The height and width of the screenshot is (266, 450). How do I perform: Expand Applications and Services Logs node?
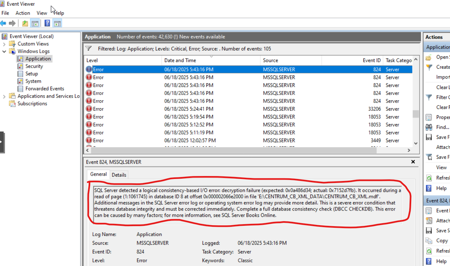(4, 96)
